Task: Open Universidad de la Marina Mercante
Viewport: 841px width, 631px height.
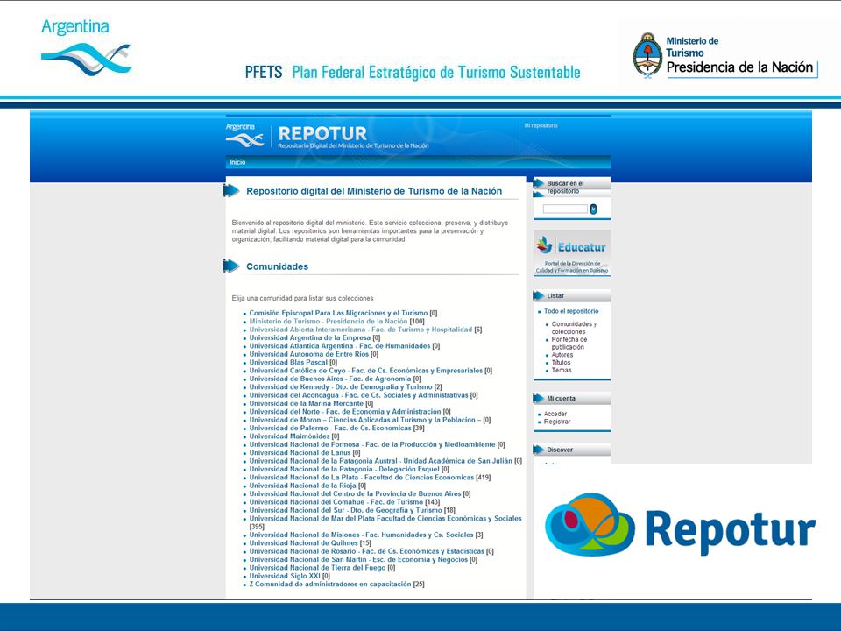Action: (x=307, y=403)
